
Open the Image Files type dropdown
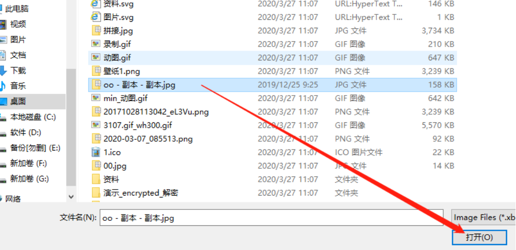483,217
